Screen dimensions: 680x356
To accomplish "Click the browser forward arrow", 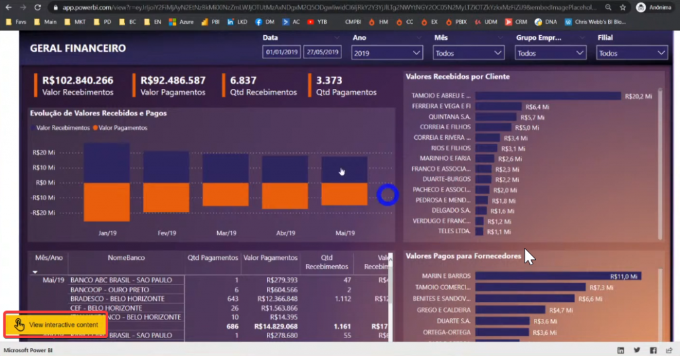I will [x=23, y=7].
